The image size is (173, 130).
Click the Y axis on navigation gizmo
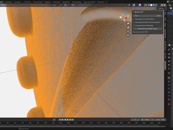click(128, 16)
